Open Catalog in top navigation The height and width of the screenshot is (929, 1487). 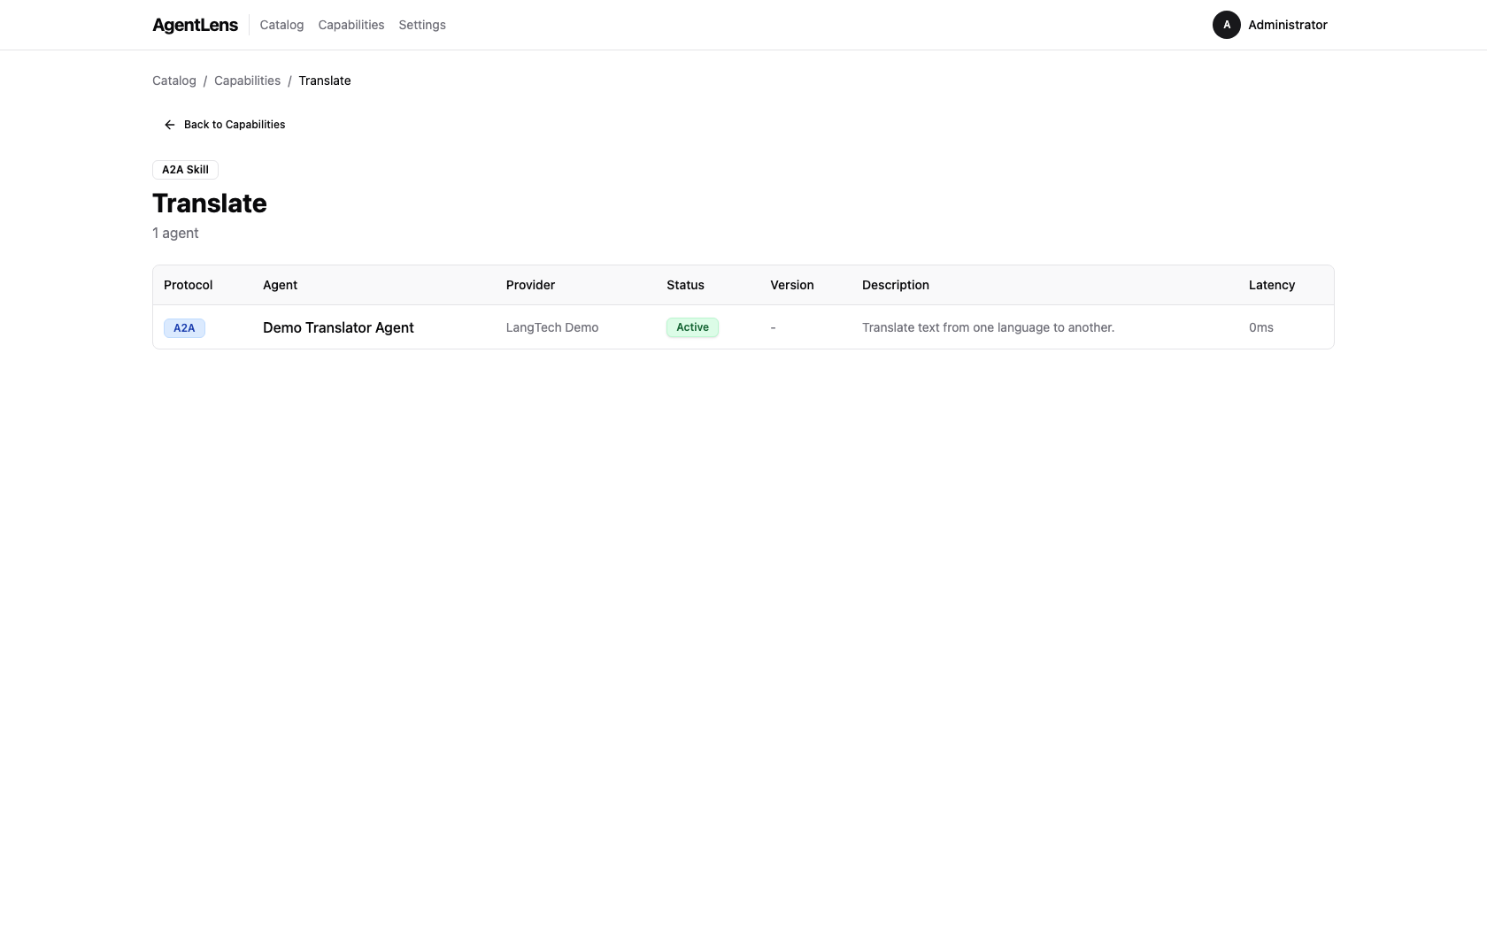click(x=281, y=25)
